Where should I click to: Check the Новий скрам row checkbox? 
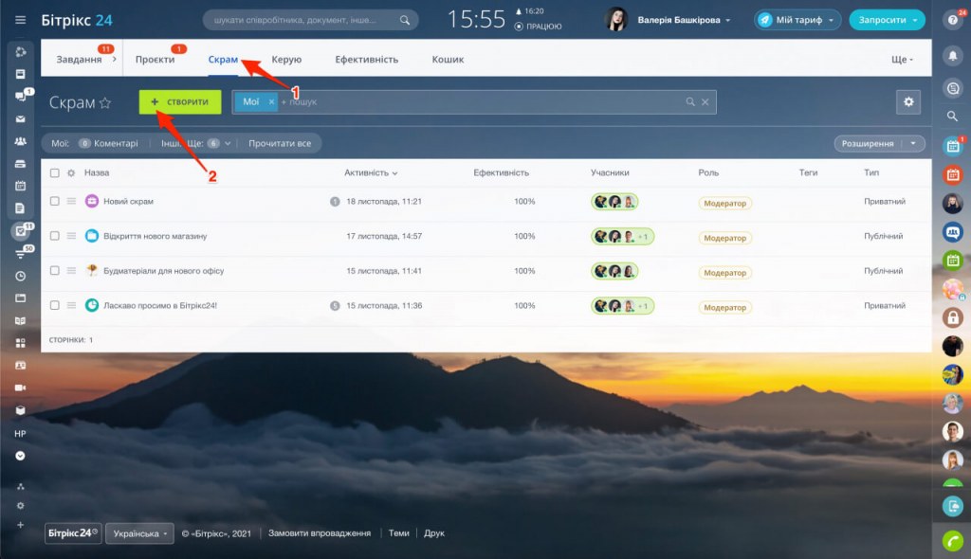54,201
